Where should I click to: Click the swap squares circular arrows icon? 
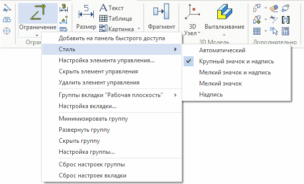[x=285, y=8]
